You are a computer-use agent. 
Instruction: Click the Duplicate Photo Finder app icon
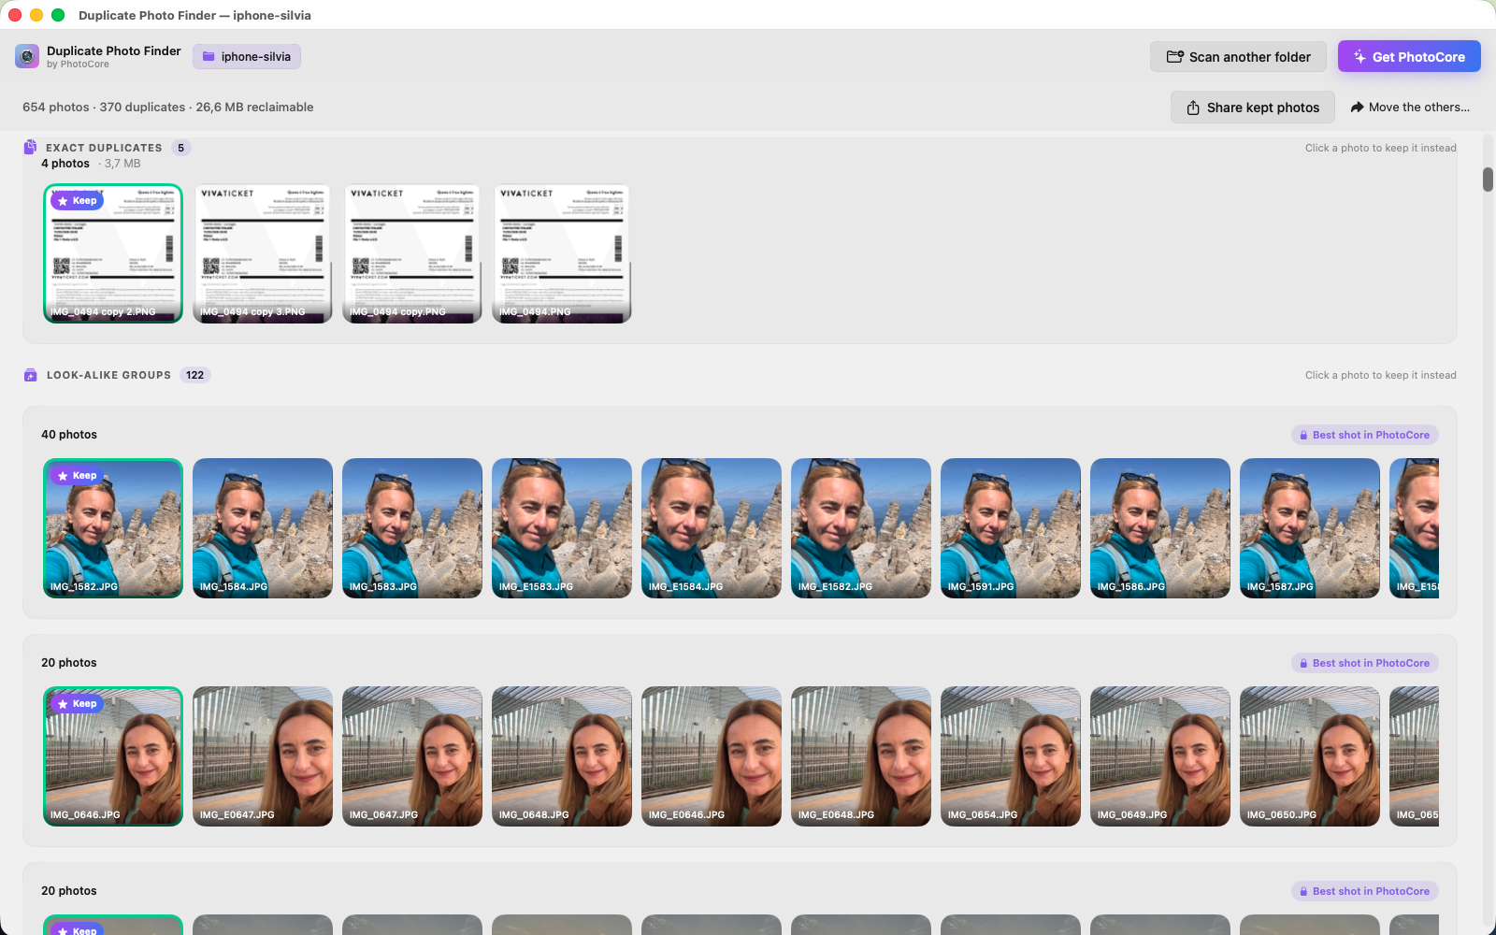pyautogui.click(x=27, y=57)
